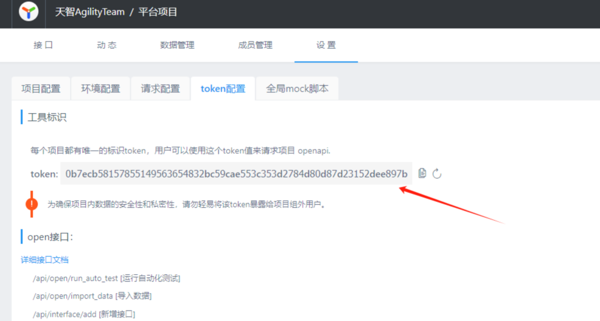Viewport: 600px width, 321px height.
Task: Click the /api/open/import_data entry
Action: click(x=92, y=296)
